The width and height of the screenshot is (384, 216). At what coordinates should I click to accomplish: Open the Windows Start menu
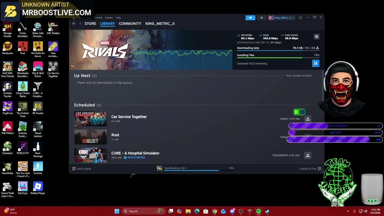point(117,211)
